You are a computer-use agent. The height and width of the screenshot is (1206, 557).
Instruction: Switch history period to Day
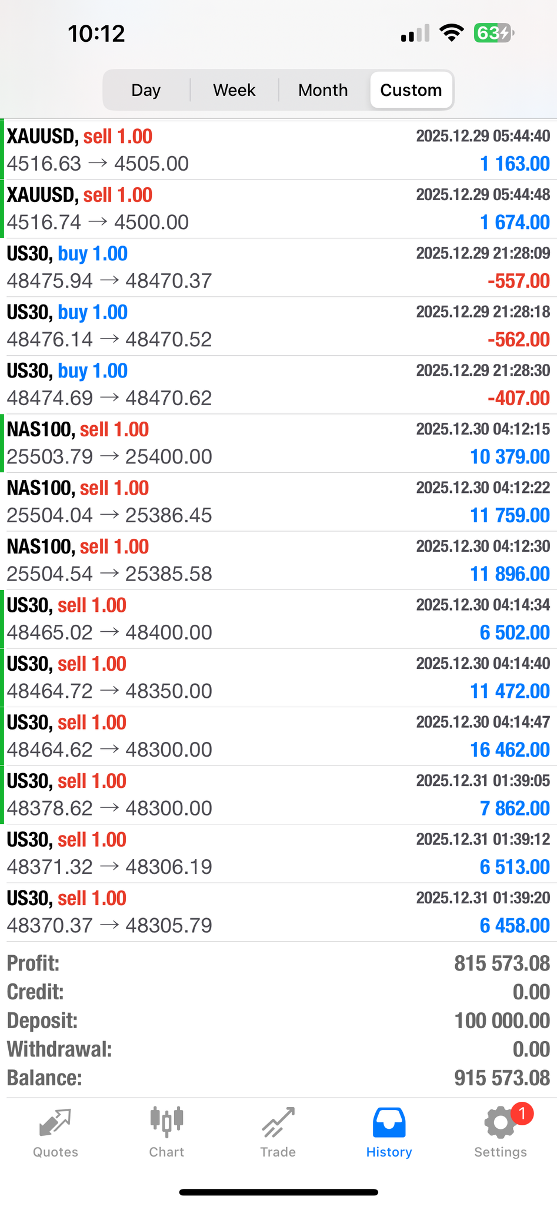(146, 90)
